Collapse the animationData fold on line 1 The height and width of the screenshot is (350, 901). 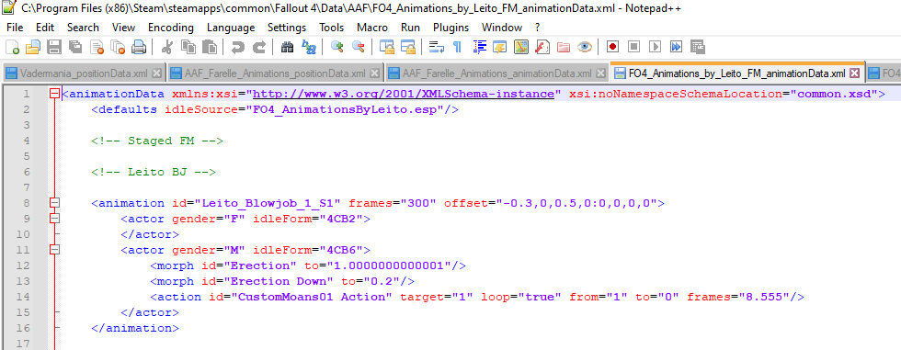point(54,94)
